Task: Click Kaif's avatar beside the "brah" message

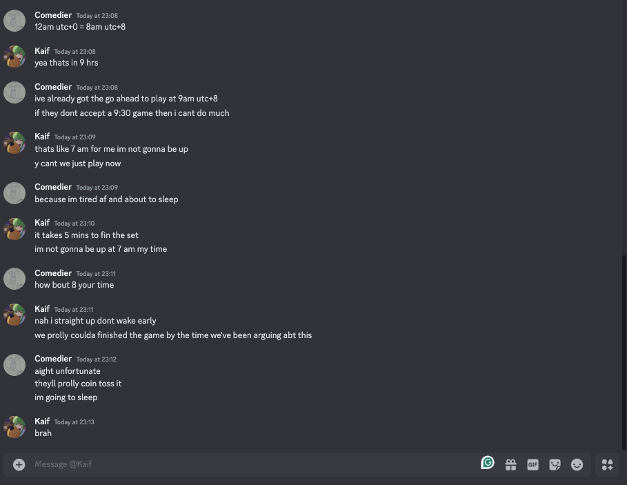Action: click(x=14, y=427)
